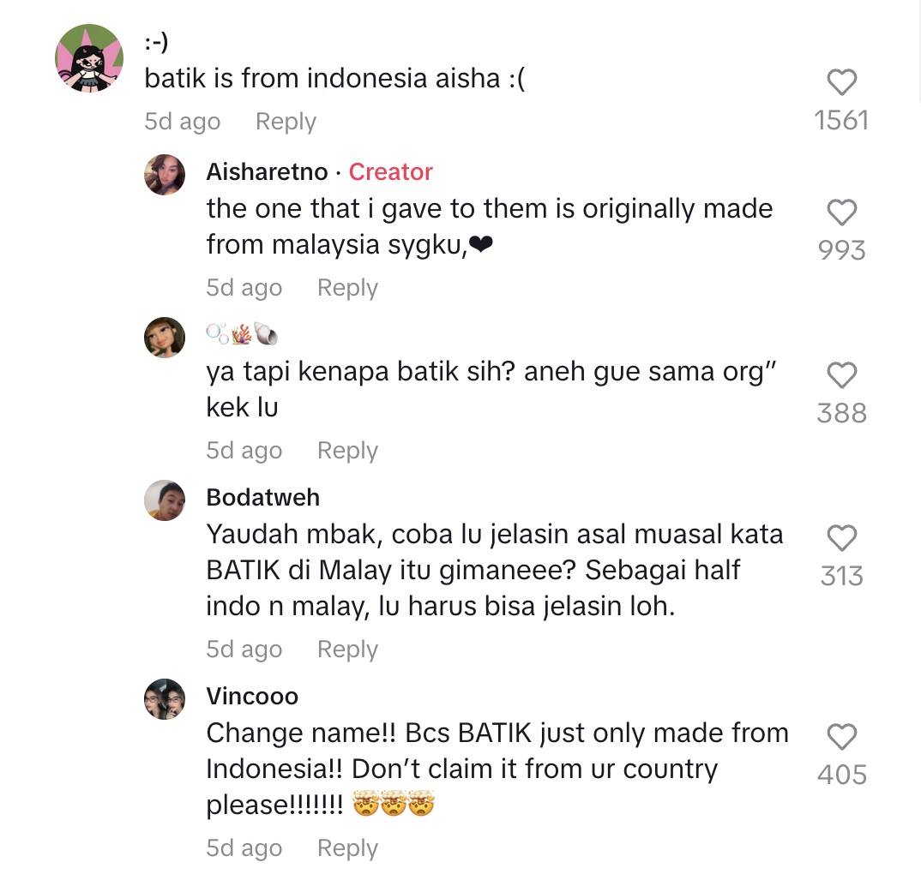Open Aisharetno's profile picture
This screenshot has height=874, width=921.
tap(165, 176)
